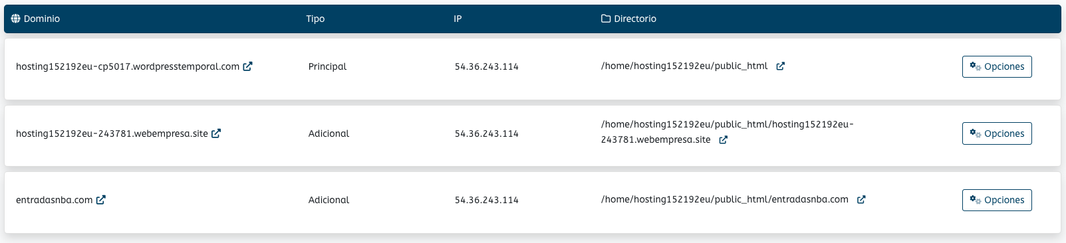Open external link icon beside wordpresstemporal.com domain

[x=247, y=66]
